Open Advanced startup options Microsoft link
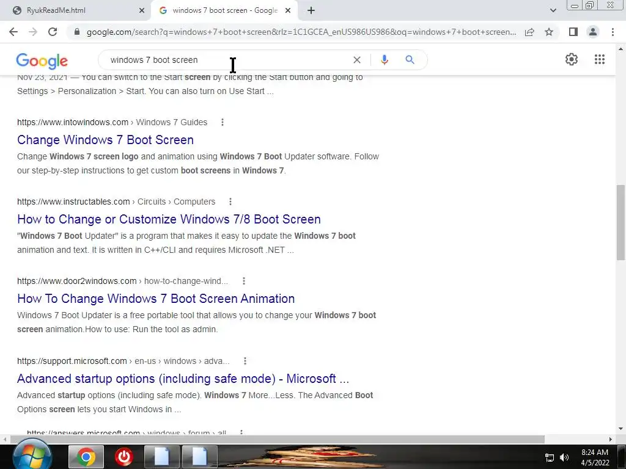The image size is (626, 469). [x=183, y=379]
